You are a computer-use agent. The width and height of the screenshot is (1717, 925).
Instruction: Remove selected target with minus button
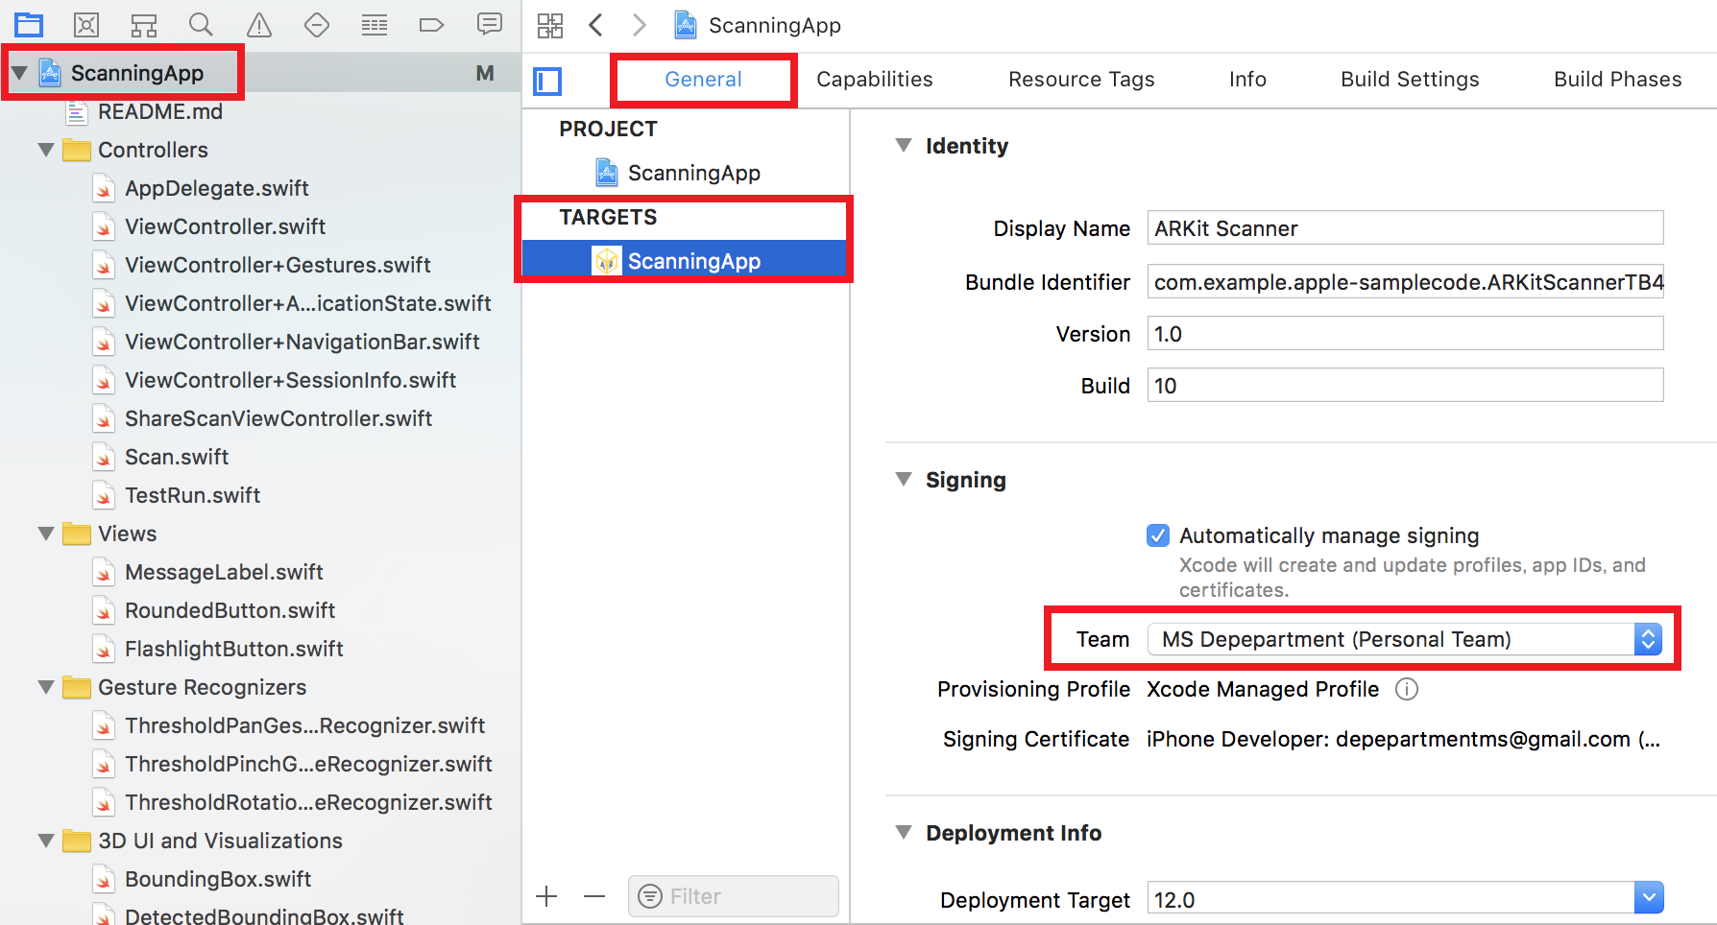click(x=594, y=896)
